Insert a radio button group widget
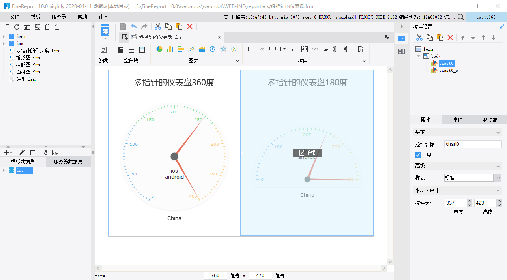 (x=336, y=49)
